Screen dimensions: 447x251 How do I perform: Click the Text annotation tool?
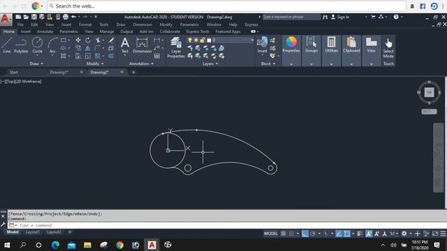[125, 45]
